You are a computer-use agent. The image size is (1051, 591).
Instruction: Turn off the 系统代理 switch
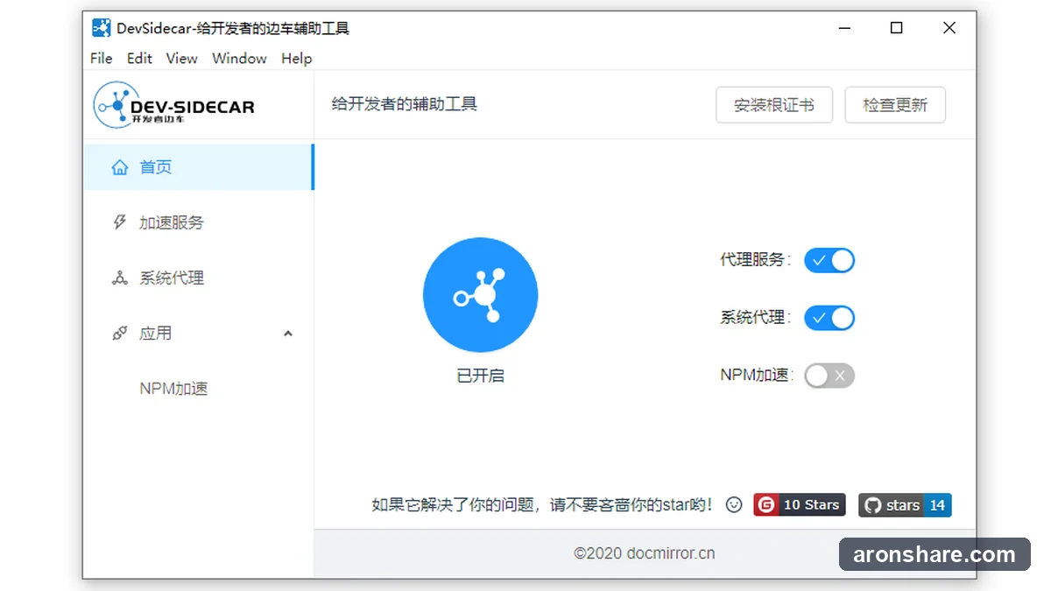click(x=829, y=319)
